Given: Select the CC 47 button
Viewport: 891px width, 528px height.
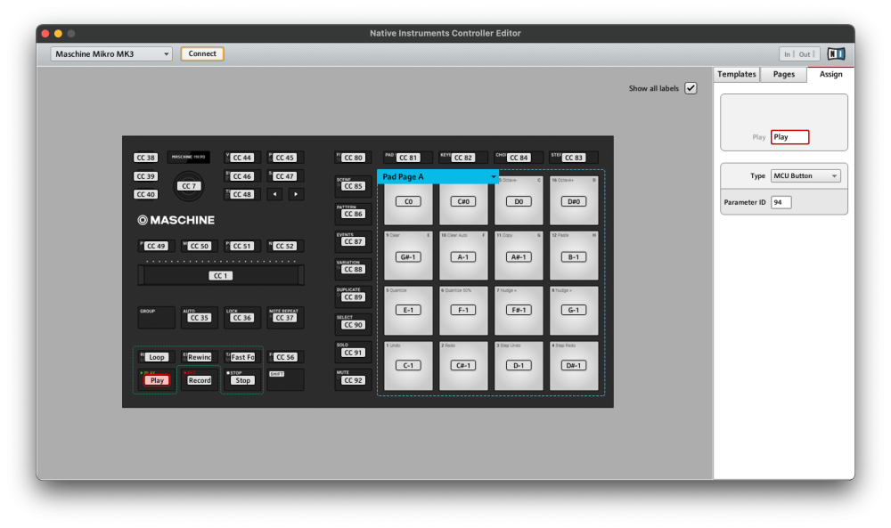Looking at the screenshot, I should pos(285,176).
